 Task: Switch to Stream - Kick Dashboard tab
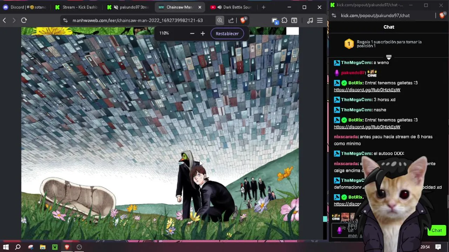click(x=77, y=7)
